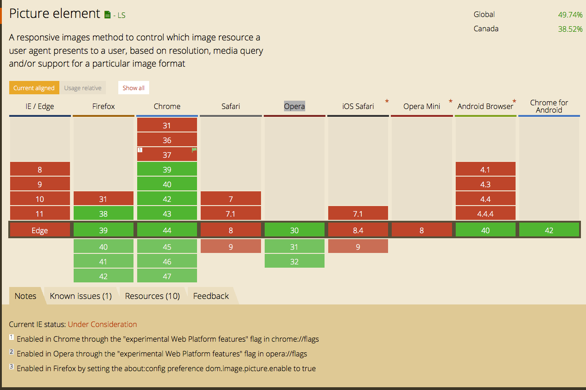Screen dimensions: 586x390
Task: Click the Firefox 38 green cell
Action: tap(104, 213)
